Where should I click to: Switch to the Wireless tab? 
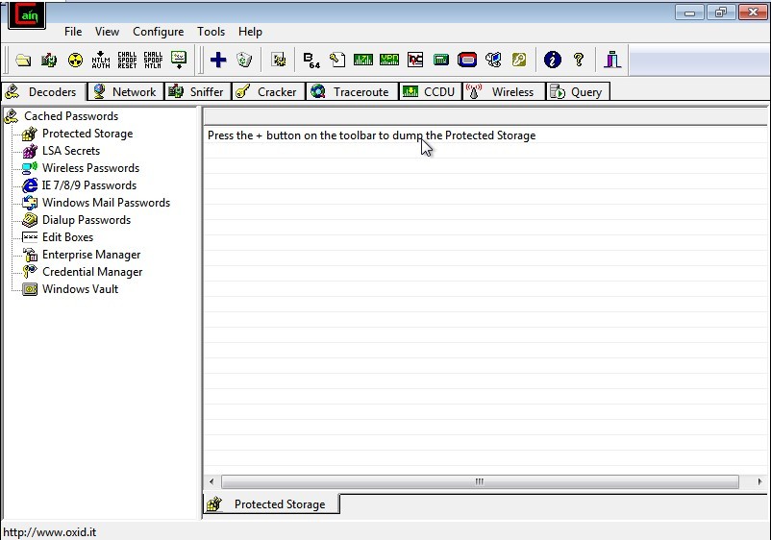click(504, 92)
